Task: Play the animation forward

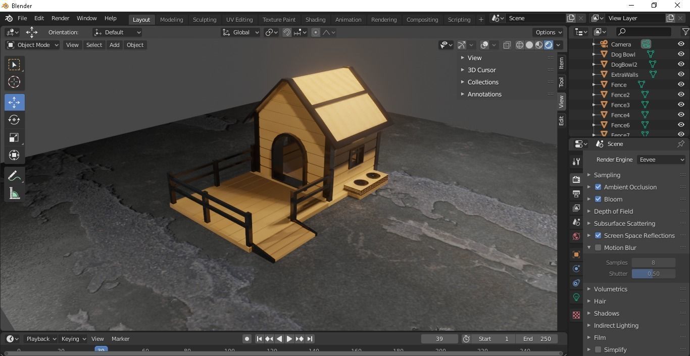Action: click(289, 339)
